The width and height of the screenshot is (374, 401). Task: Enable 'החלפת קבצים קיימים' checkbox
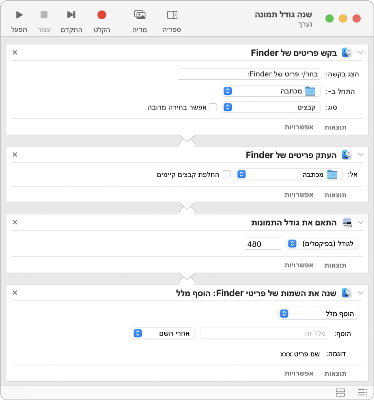coord(227,174)
